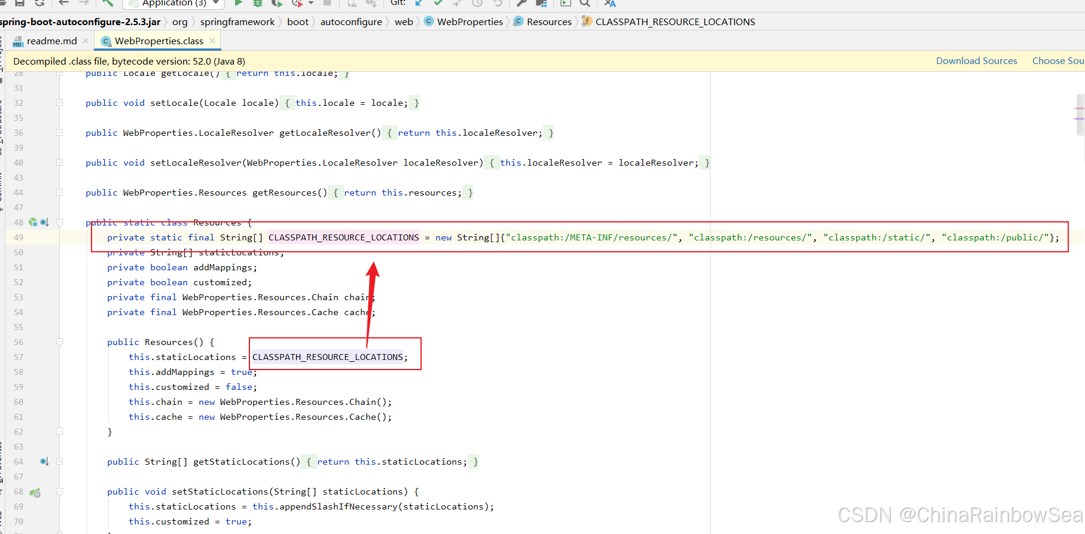
Task: Select the autoconfigure breadcrumb
Action: (351, 22)
